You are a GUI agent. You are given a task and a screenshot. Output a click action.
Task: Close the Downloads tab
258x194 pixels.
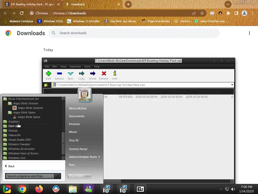click(119, 4)
